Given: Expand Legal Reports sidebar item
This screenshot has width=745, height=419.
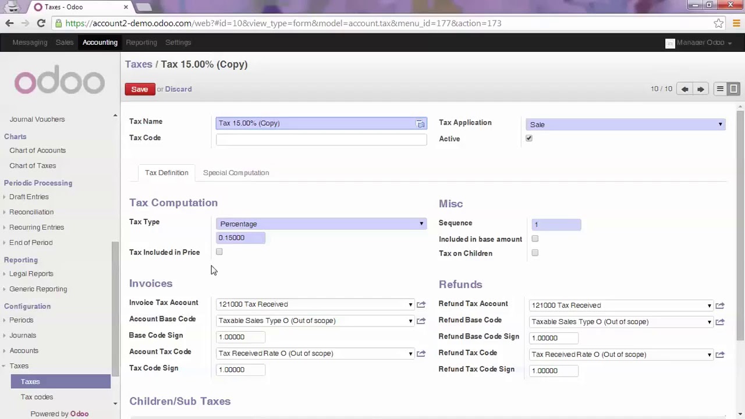Looking at the screenshot, I should click(31, 274).
